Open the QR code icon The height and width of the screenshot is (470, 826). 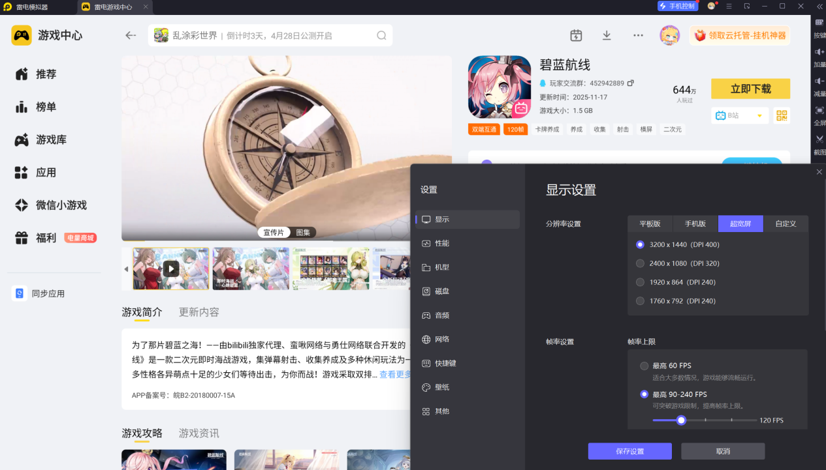[x=782, y=115]
